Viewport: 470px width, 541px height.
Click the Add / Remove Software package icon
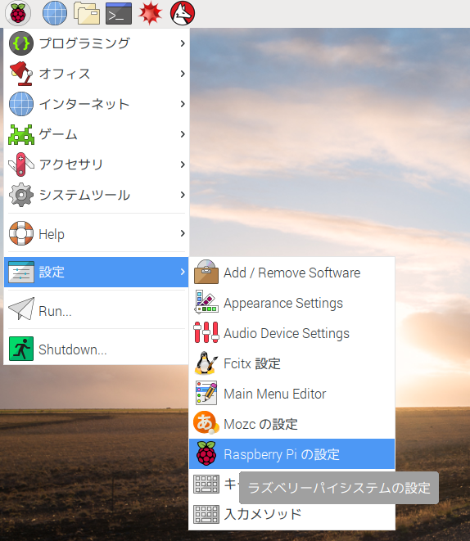click(x=206, y=272)
